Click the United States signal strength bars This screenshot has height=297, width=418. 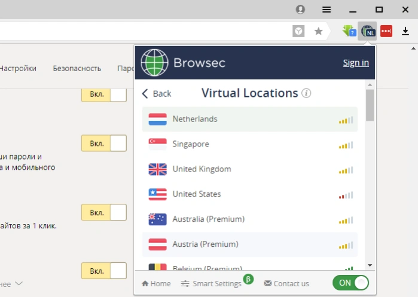[346, 195]
